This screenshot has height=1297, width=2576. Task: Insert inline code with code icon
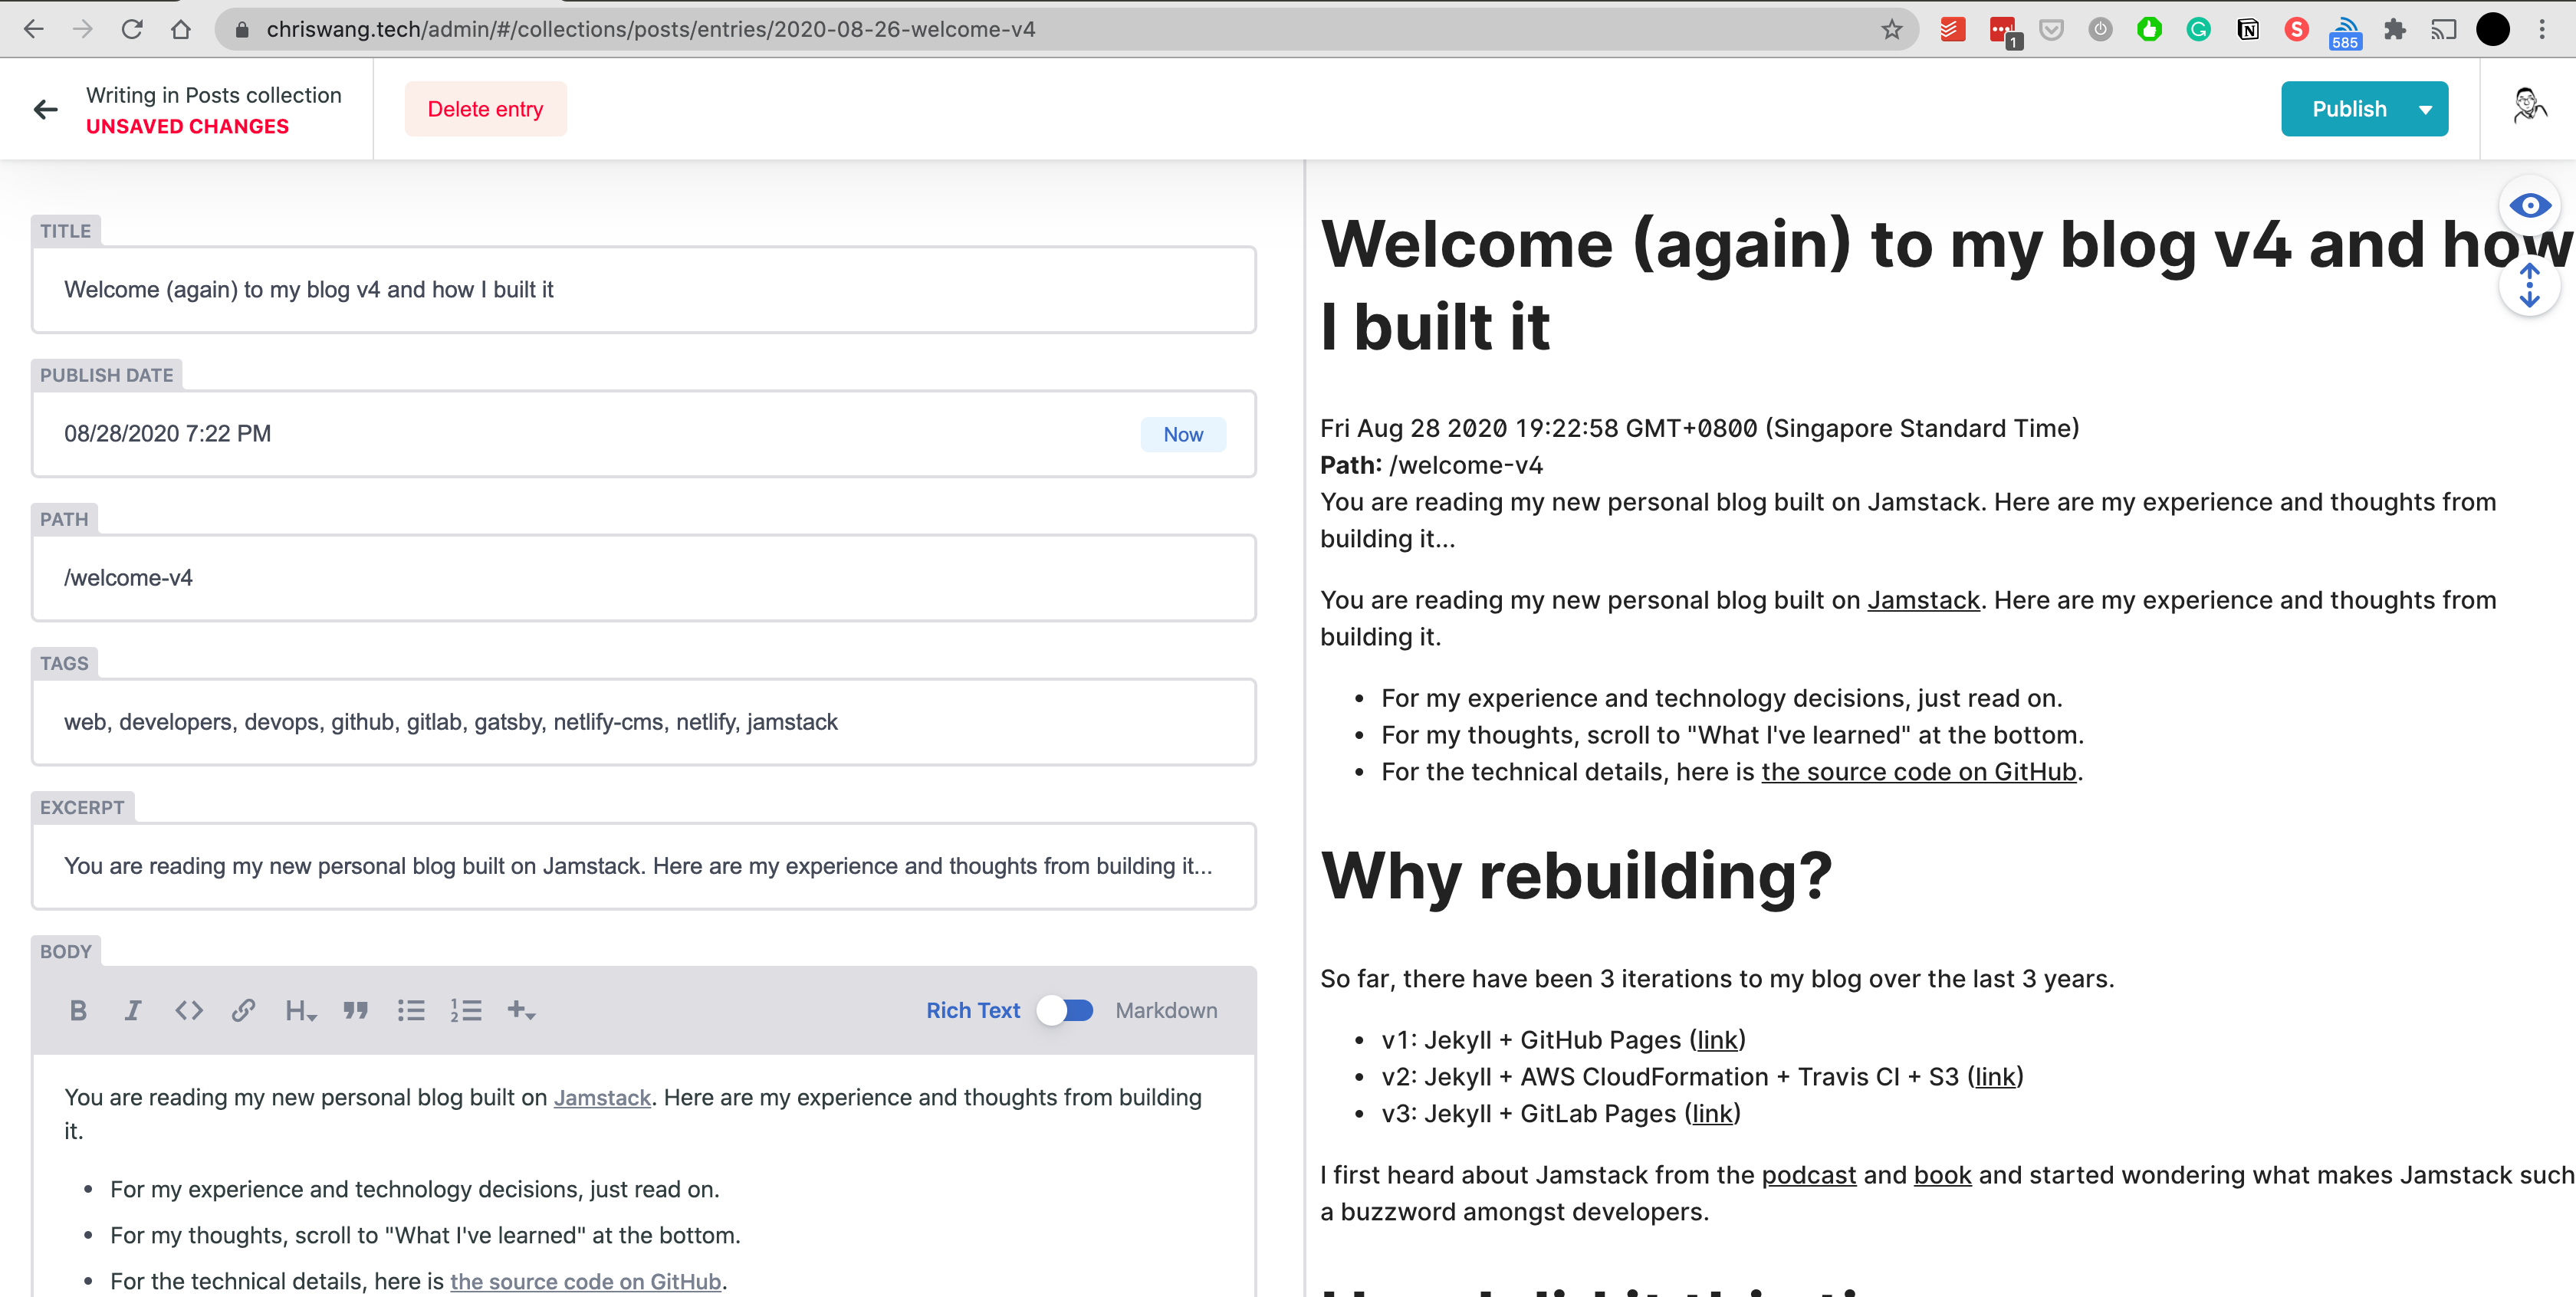pyautogui.click(x=188, y=1010)
